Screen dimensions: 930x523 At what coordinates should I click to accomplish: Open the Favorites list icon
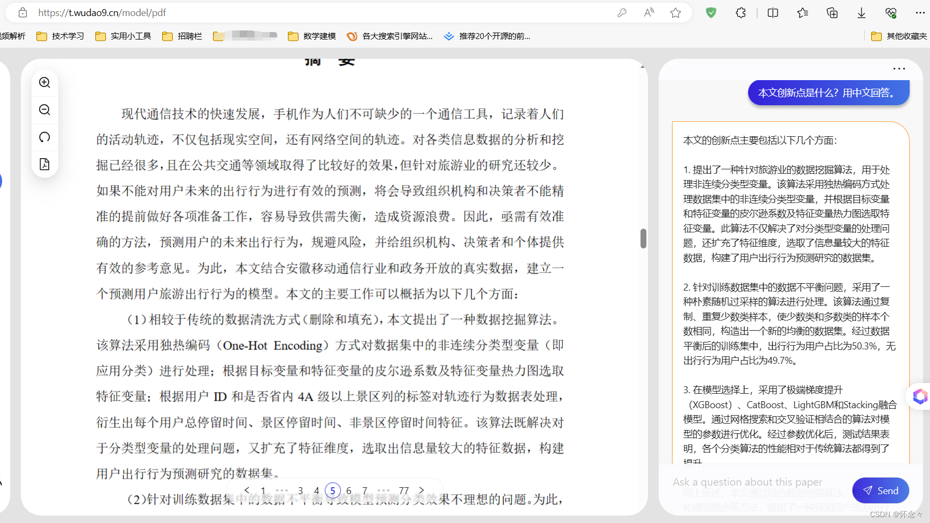tap(803, 13)
